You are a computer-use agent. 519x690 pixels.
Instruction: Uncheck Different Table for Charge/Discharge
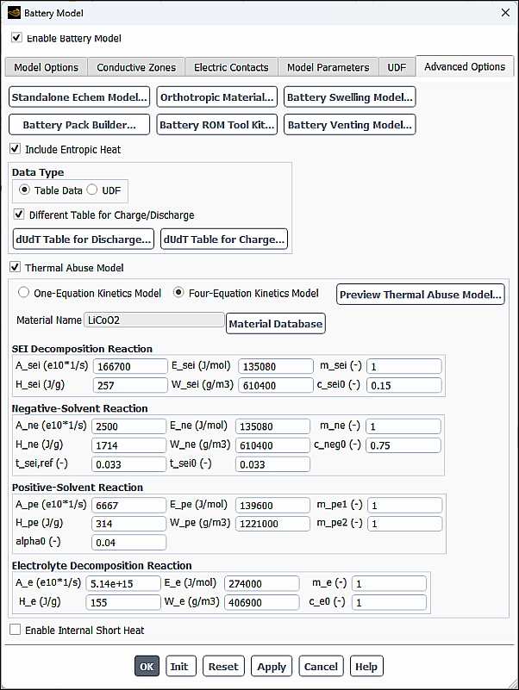click(18, 214)
